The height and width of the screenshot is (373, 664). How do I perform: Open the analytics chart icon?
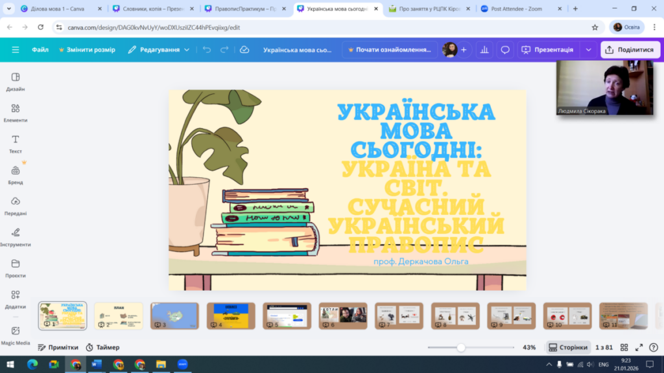[483, 50]
